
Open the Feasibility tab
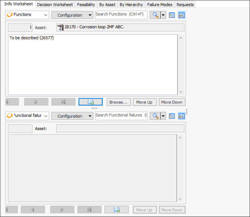coord(86,5)
